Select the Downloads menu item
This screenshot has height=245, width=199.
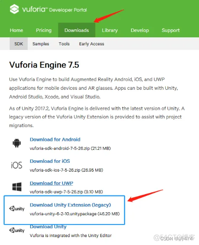pos(76,30)
